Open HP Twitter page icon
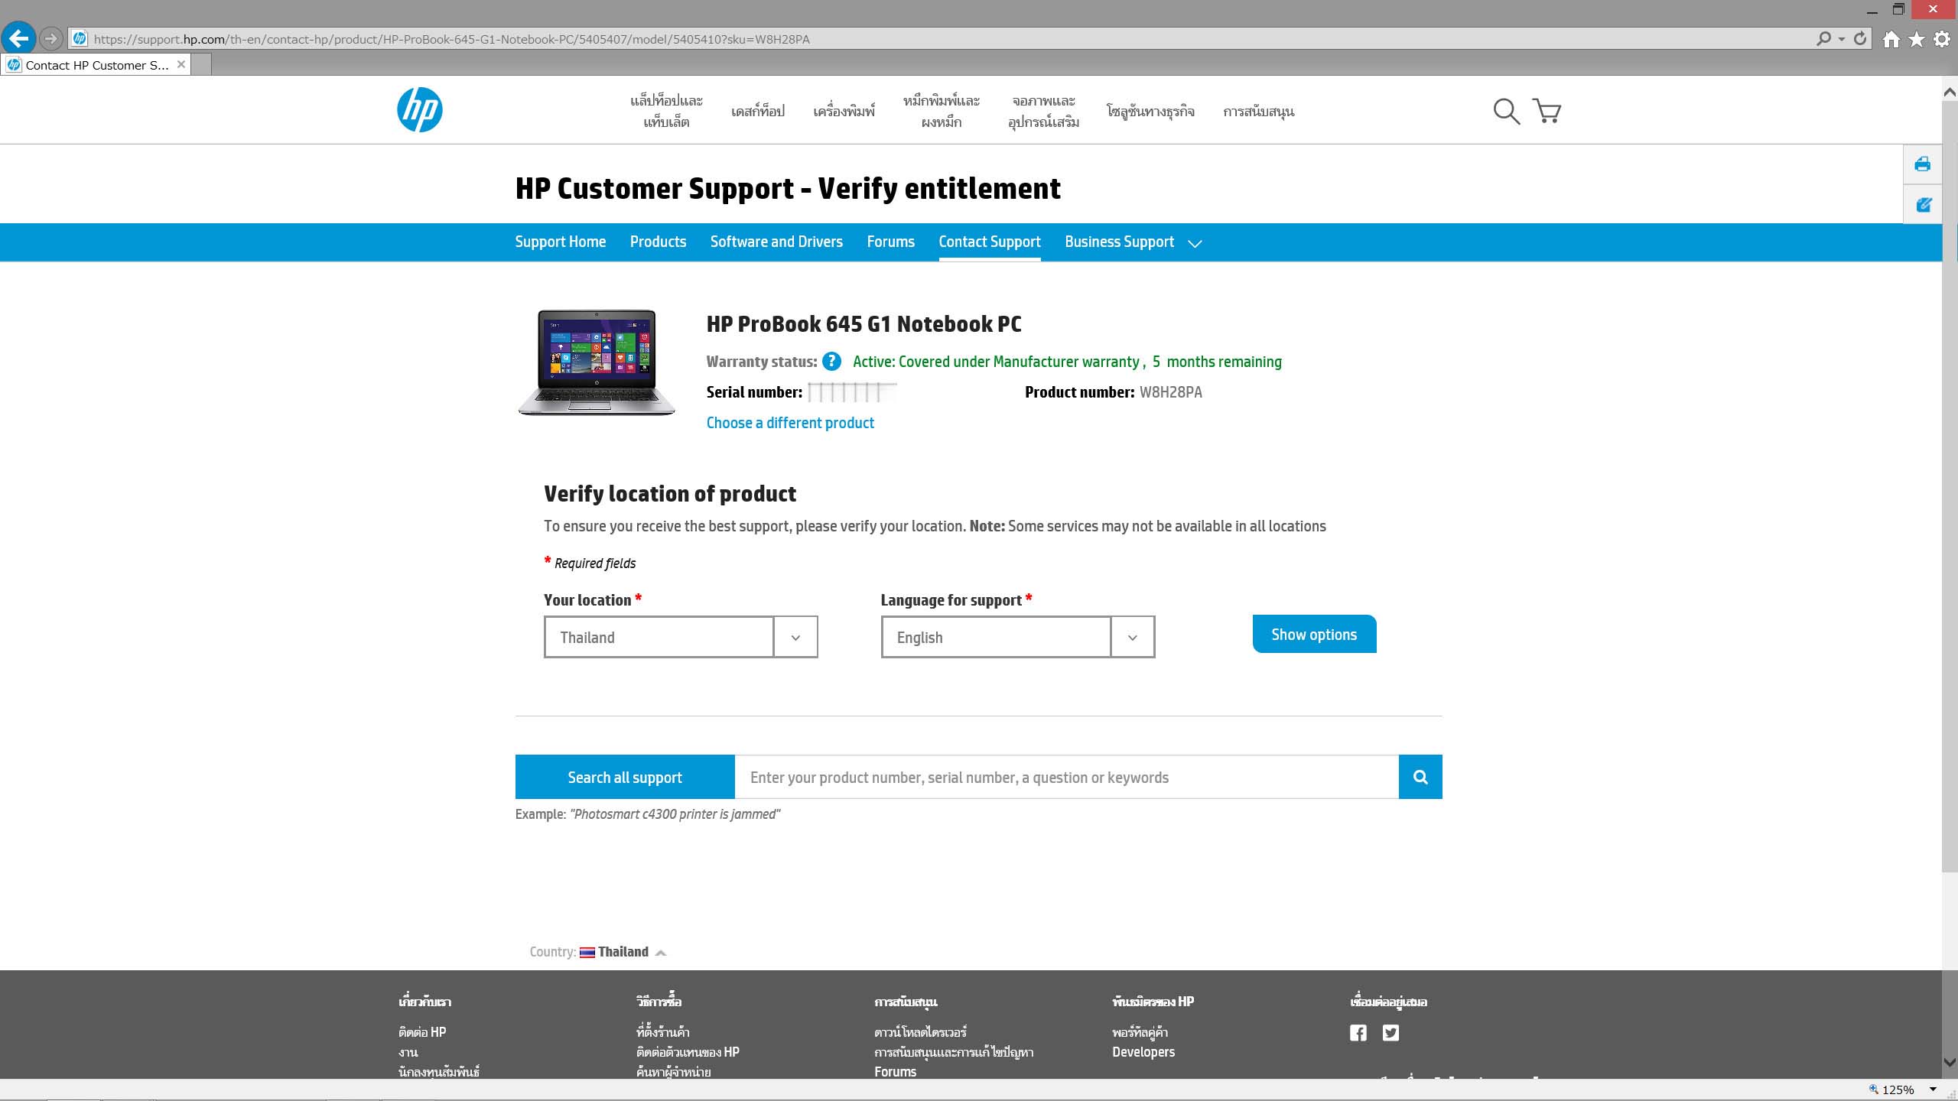 [1390, 1033]
